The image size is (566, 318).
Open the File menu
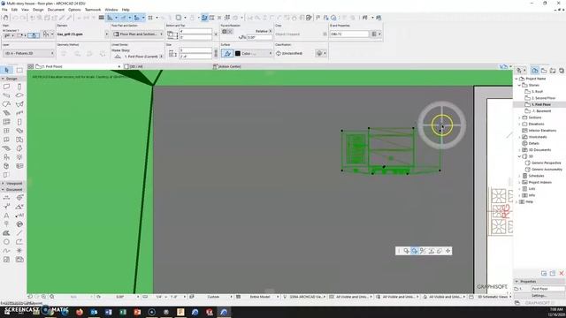(4, 10)
